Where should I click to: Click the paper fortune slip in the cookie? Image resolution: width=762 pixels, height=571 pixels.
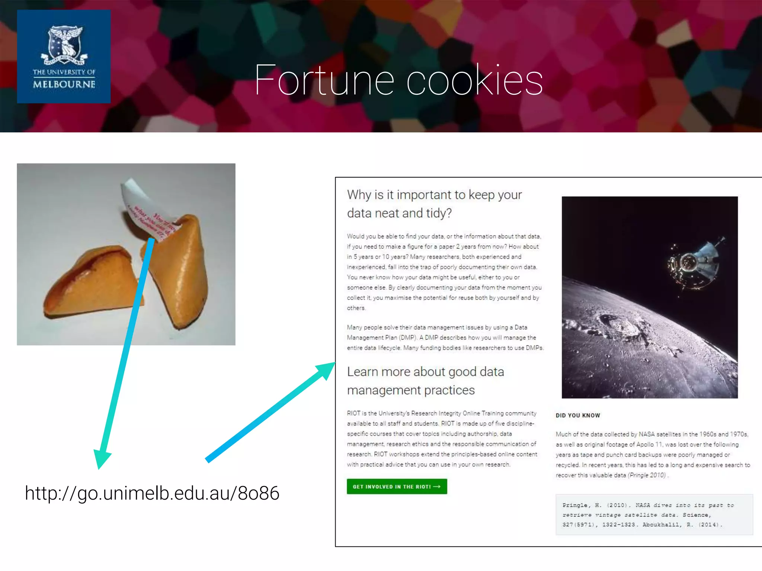(x=147, y=210)
